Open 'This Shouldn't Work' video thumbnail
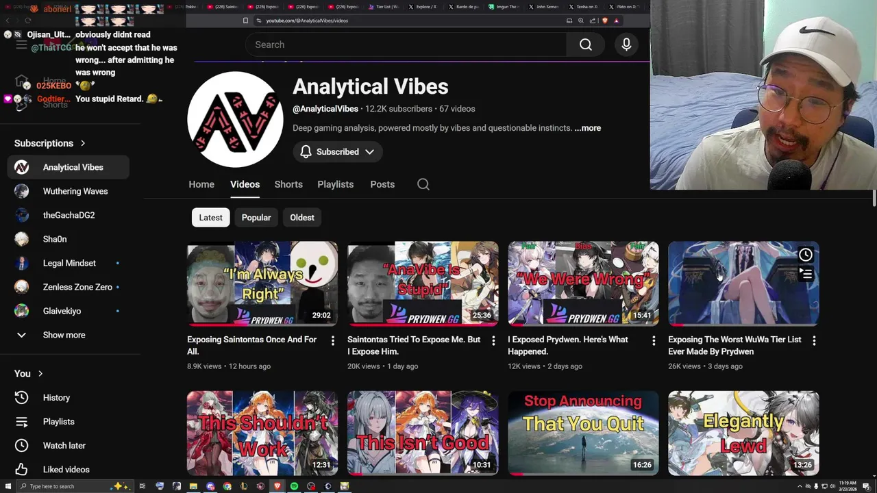The image size is (877, 493). click(262, 433)
